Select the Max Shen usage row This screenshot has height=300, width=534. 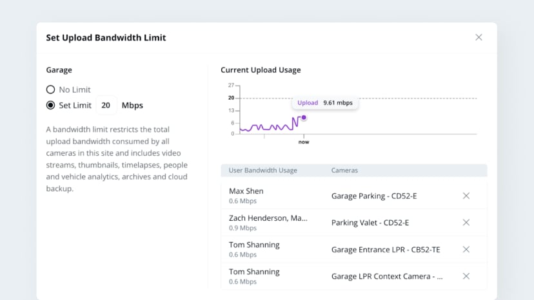pos(354,196)
